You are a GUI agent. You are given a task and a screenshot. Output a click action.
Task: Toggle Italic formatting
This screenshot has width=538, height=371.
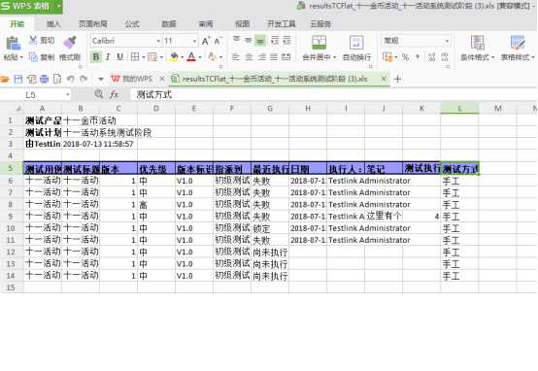(108, 56)
